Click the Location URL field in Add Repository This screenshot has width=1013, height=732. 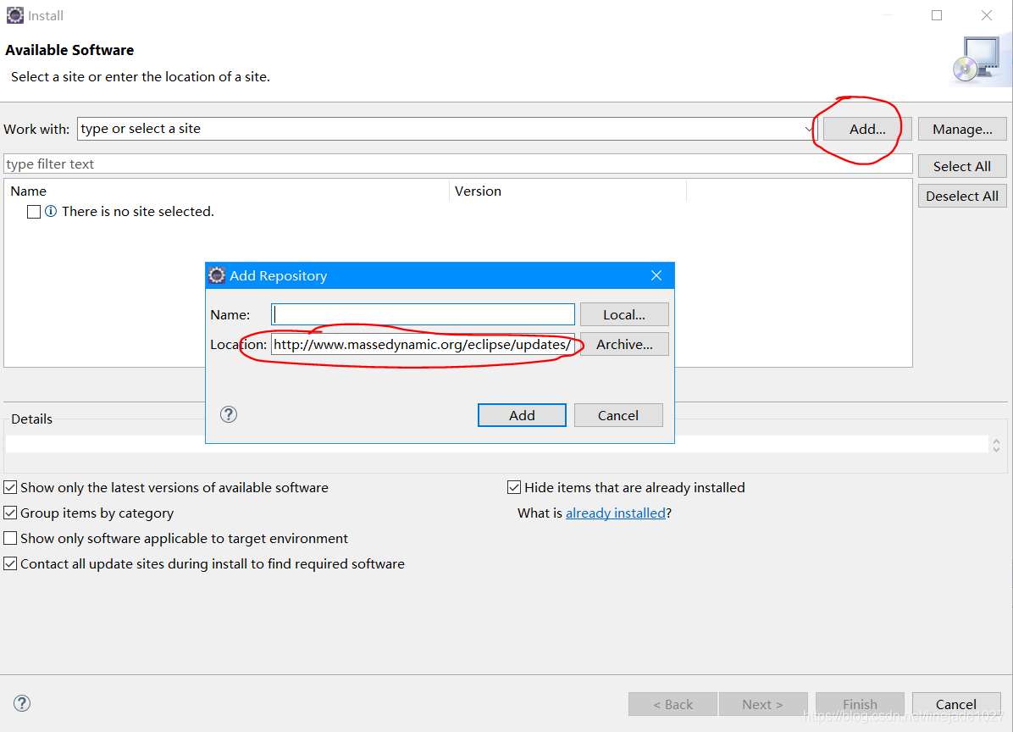[423, 344]
